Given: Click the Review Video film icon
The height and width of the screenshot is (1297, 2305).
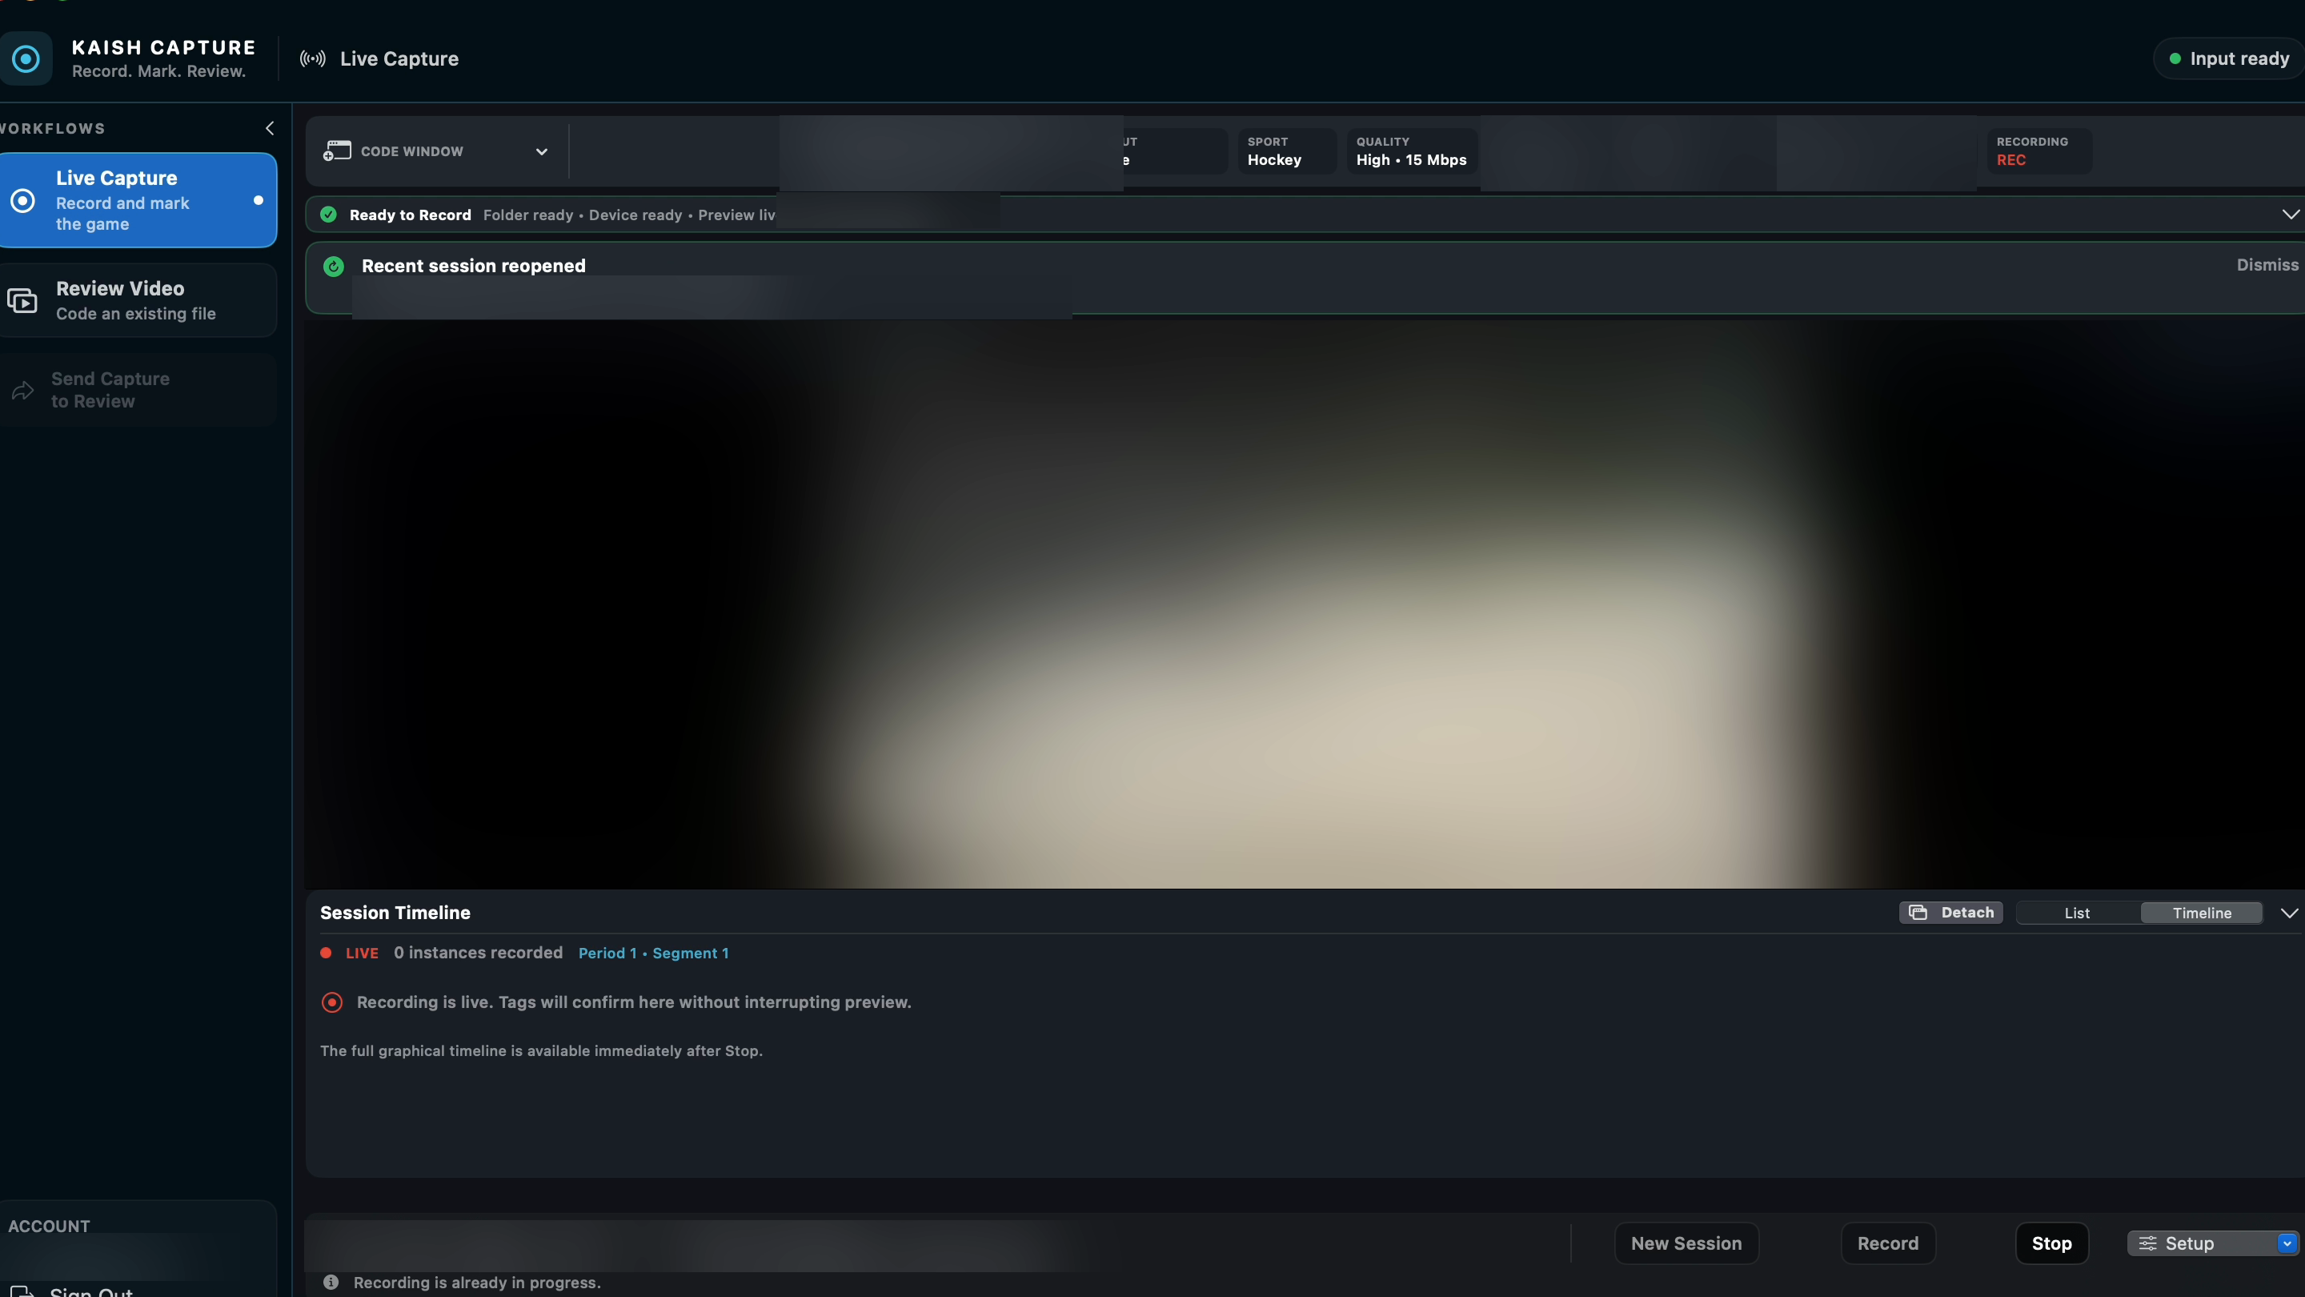Looking at the screenshot, I should click(x=22, y=301).
